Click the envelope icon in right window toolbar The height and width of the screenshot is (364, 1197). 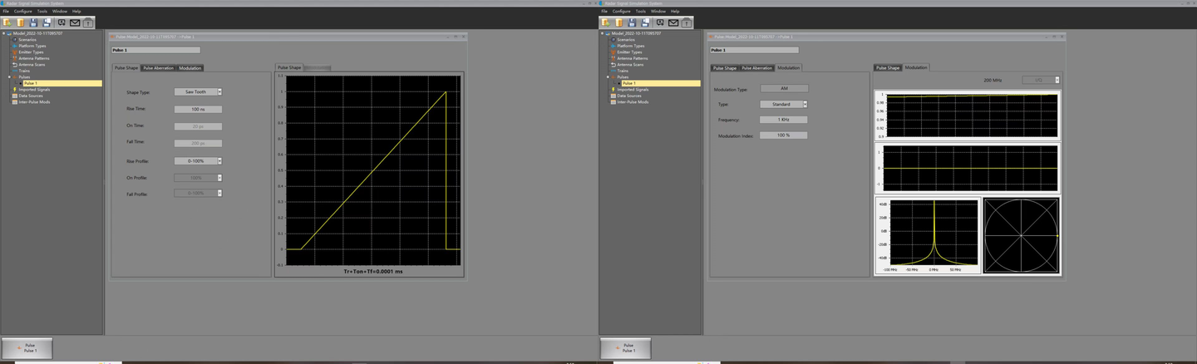pyautogui.click(x=673, y=23)
